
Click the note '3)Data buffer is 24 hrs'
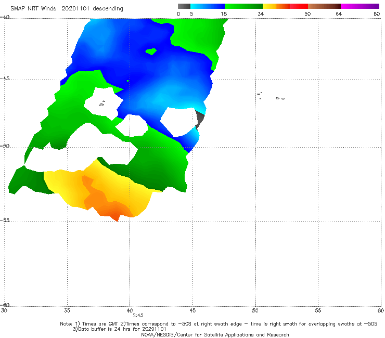coord(119,329)
